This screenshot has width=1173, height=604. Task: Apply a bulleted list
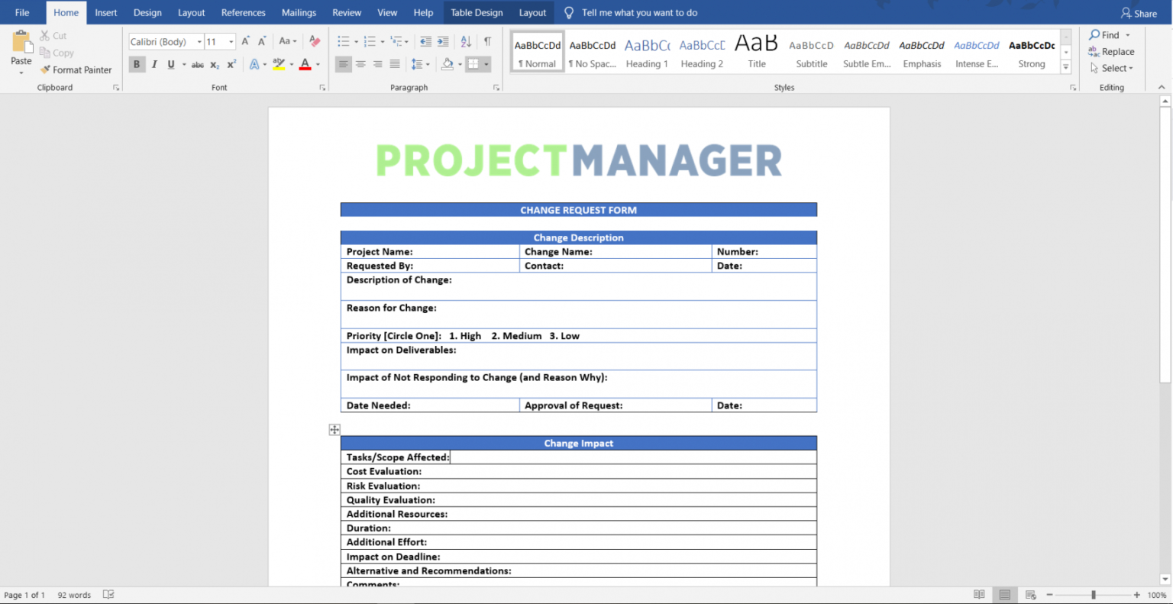pos(341,41)
